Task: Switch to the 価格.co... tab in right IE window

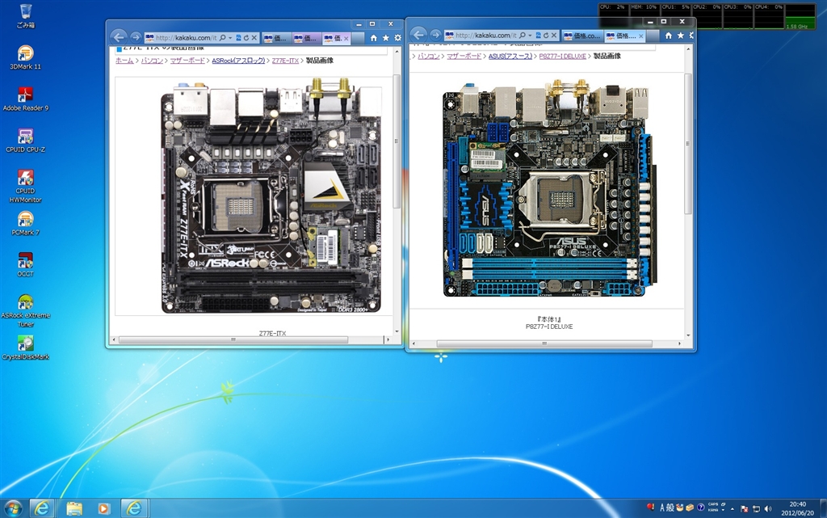Action: [581, 36]
